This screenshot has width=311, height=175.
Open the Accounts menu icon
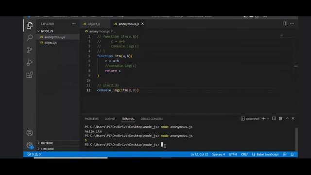pyautogui.click(x=30, y=133)
